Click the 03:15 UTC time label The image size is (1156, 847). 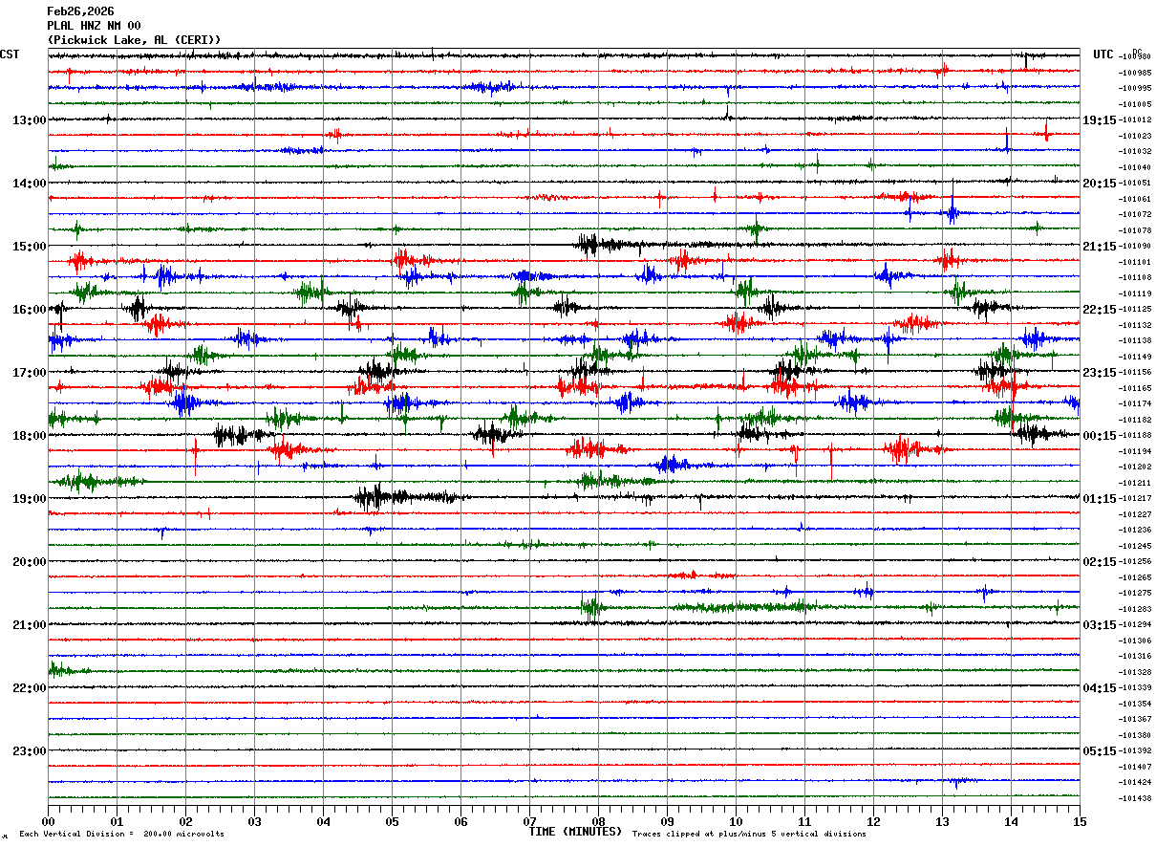(x=1098, y=625)
